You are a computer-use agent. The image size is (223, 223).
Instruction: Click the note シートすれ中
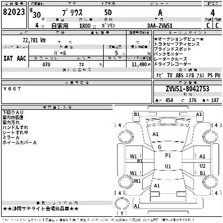pyautogui.click(x=15, y=133)
